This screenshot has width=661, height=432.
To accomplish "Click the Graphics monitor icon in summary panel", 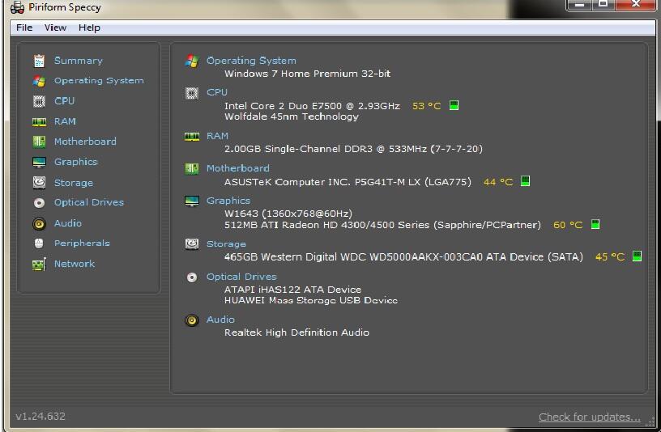I will click(x=192, y=201).
